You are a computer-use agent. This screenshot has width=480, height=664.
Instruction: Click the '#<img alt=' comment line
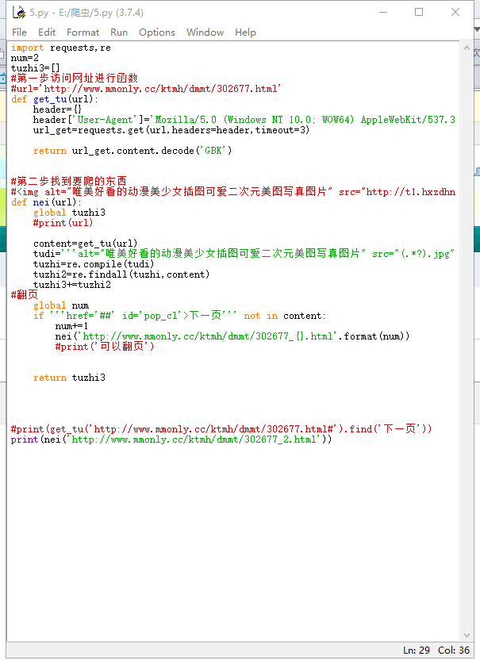click(233, 192)
